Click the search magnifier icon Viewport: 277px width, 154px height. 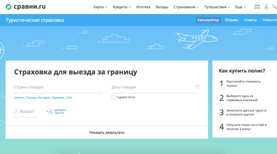(x=275, y=7)
